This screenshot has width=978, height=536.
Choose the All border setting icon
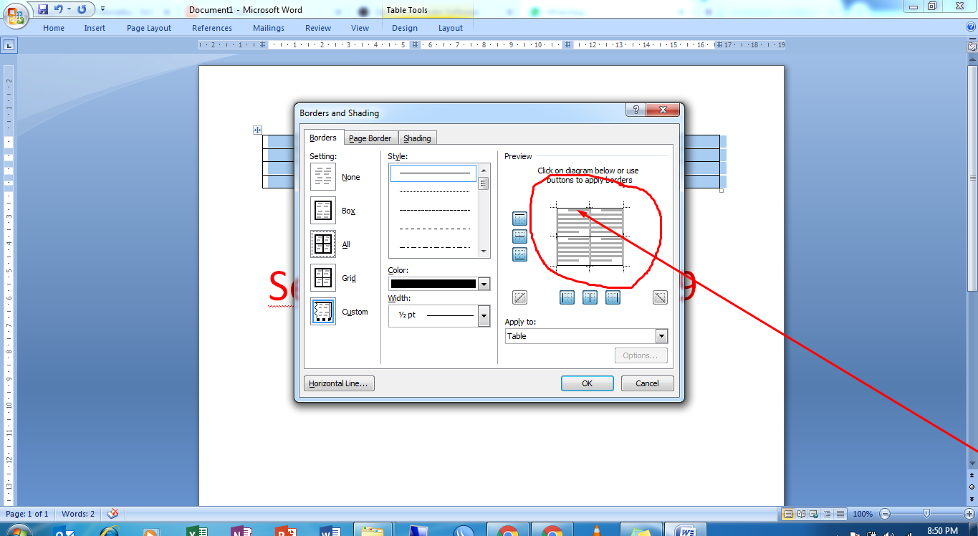pos(323,244)
